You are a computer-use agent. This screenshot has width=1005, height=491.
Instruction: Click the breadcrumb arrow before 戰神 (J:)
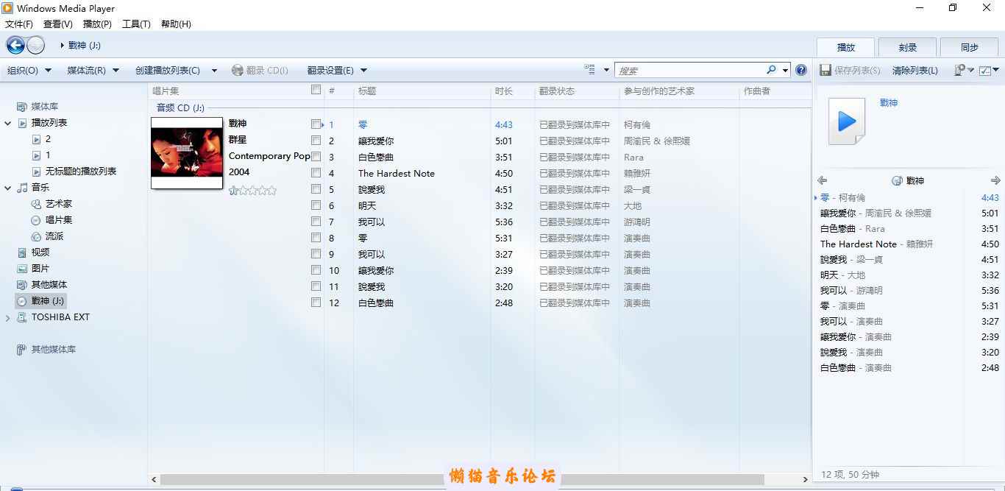[63, 46]
